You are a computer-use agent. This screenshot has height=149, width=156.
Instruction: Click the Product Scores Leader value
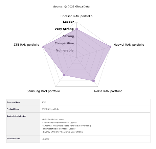[x=46, y=139]
